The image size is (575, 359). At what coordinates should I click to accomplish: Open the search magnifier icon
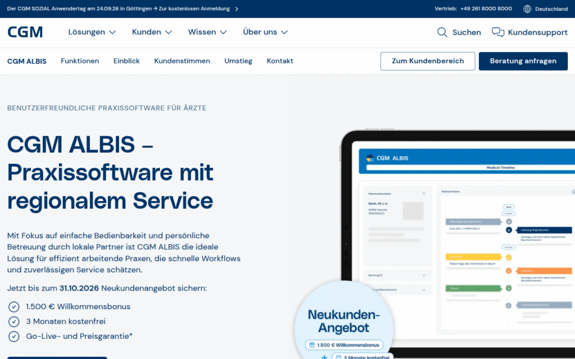tap(442, 32)
